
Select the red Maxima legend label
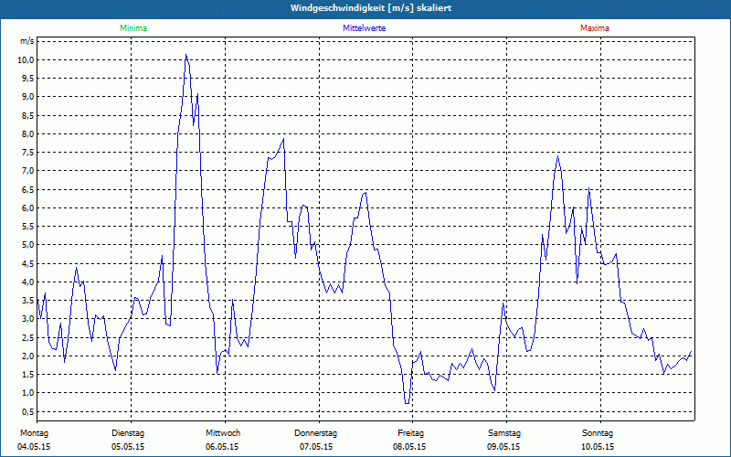(x=595, y=28)
